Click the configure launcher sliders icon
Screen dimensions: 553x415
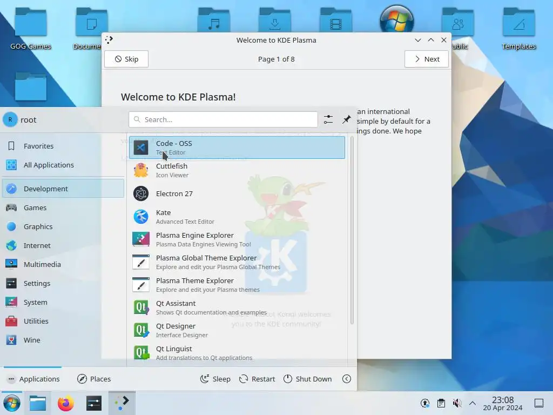coord(328,119)
